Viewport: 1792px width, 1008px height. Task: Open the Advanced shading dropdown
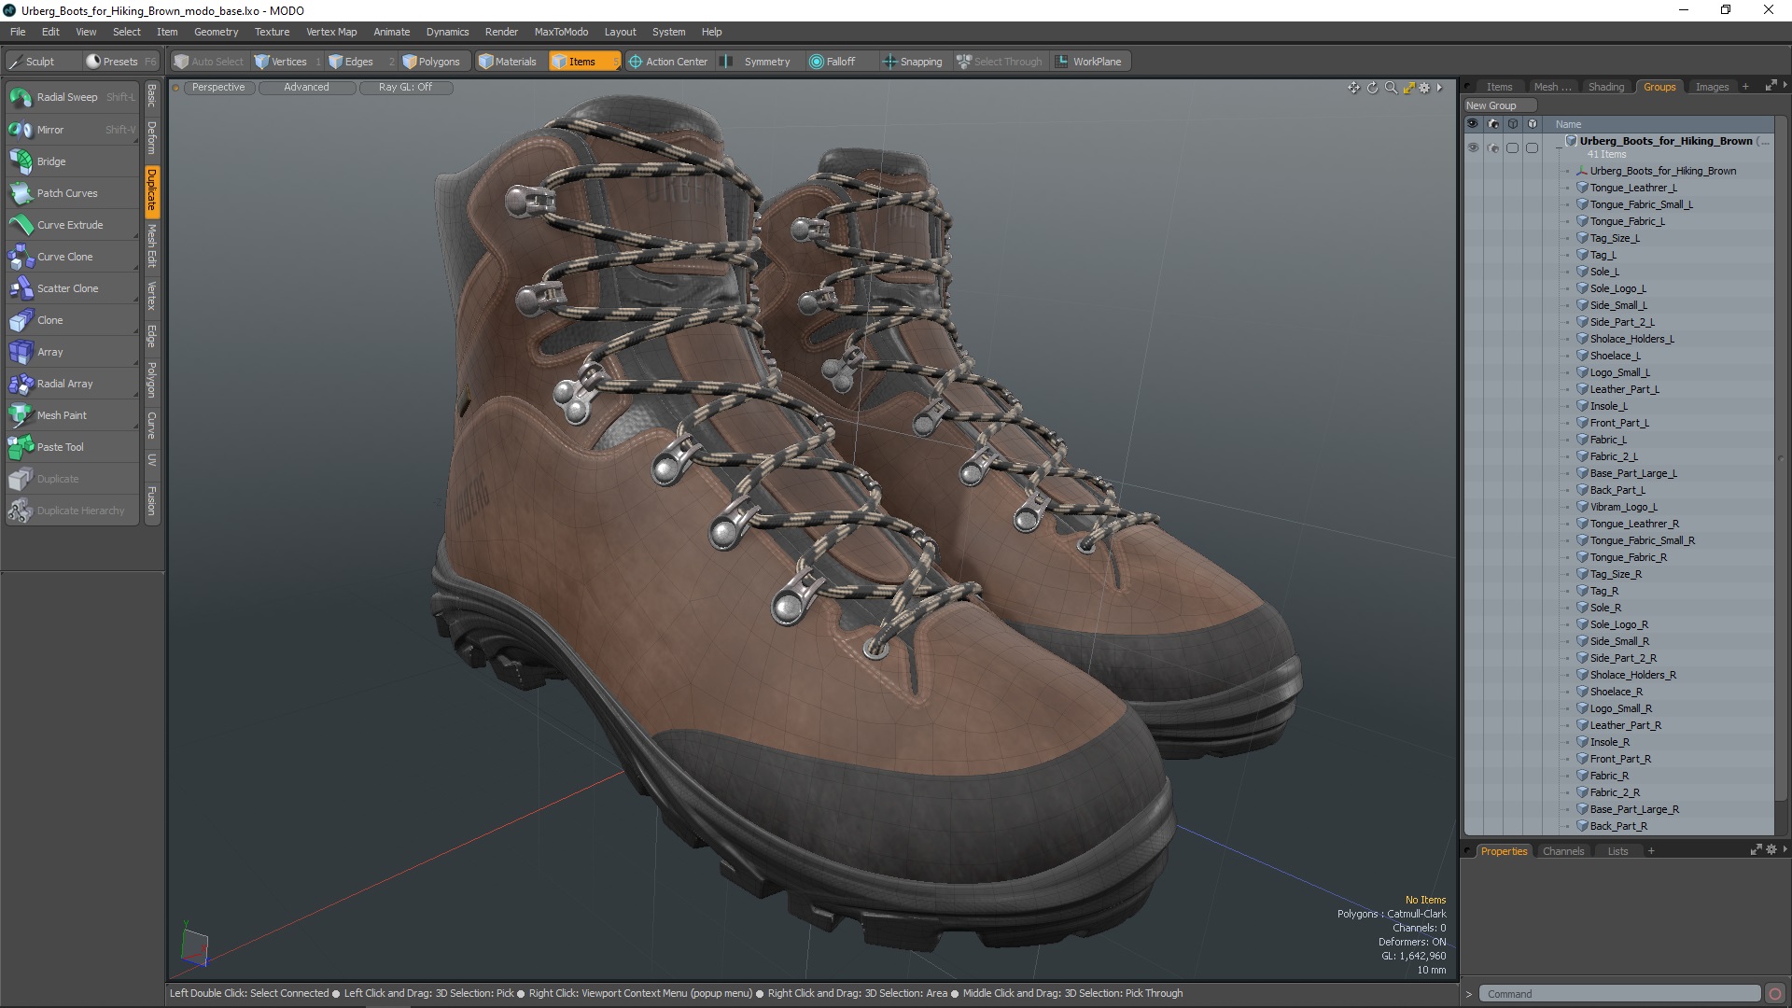307,88
